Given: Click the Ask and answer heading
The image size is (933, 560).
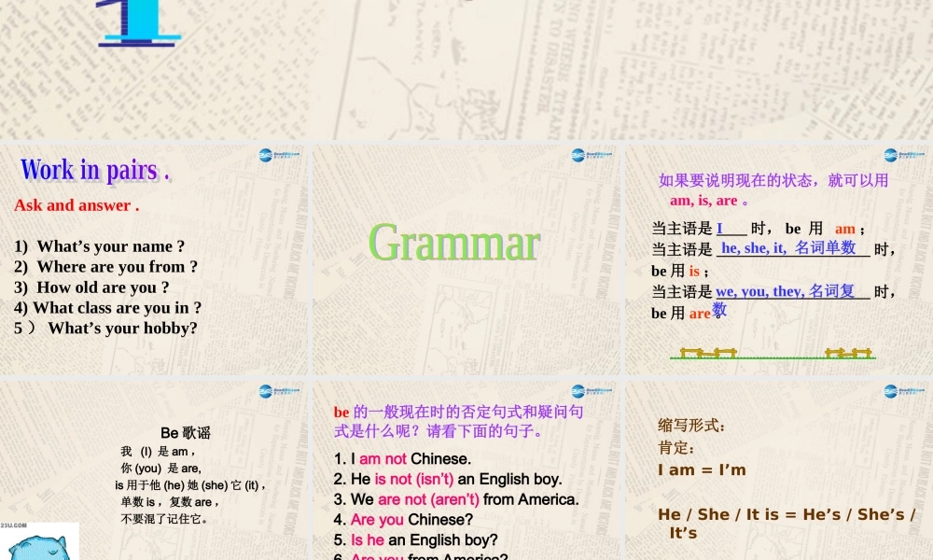Looking at the screenshot, I should [77, 205].
